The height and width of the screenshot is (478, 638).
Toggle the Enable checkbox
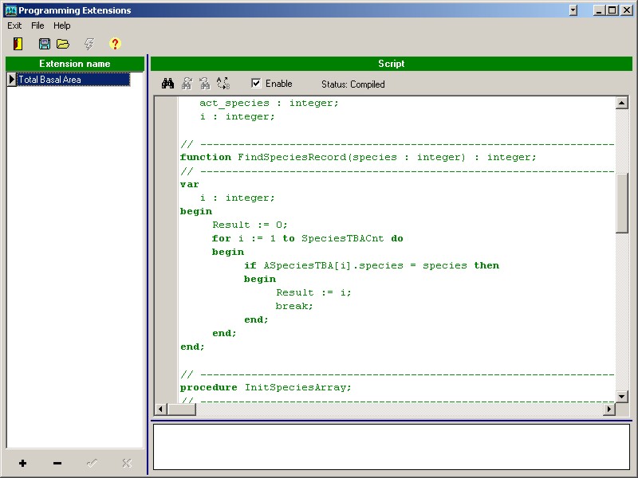[256, 84]
